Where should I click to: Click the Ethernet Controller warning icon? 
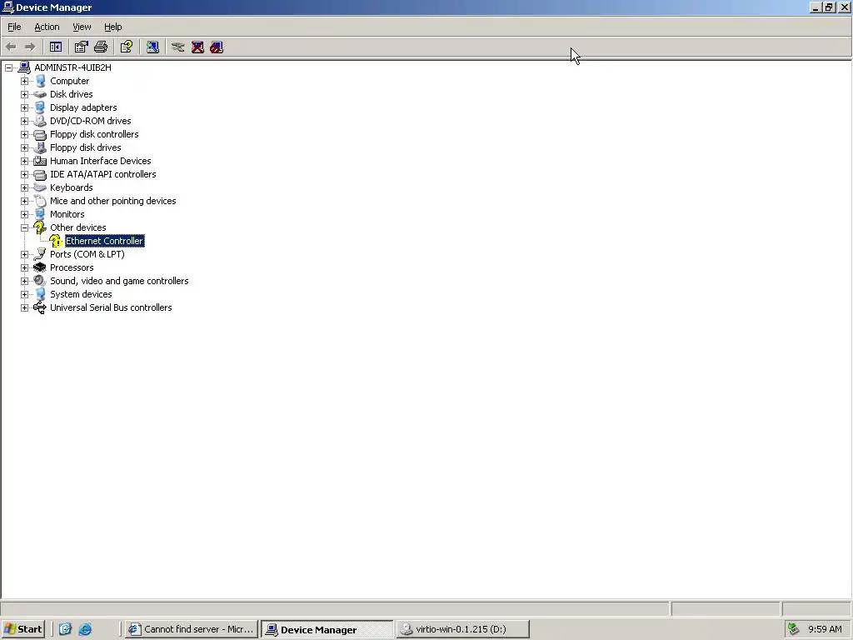[x=56, y=241]
